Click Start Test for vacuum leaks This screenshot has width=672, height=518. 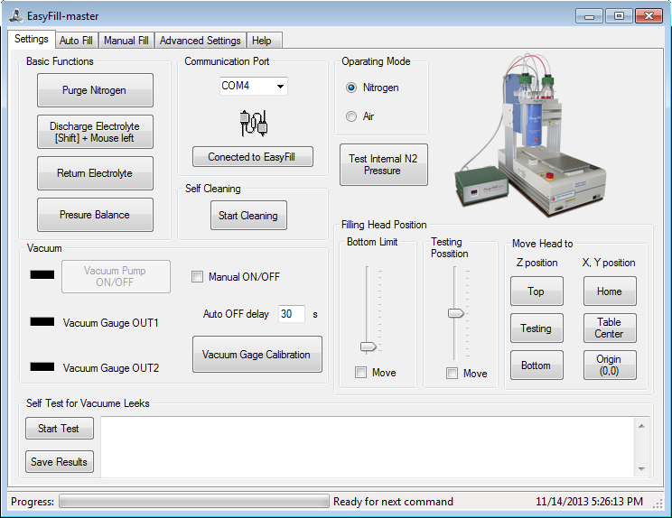(x=59, y=429)
